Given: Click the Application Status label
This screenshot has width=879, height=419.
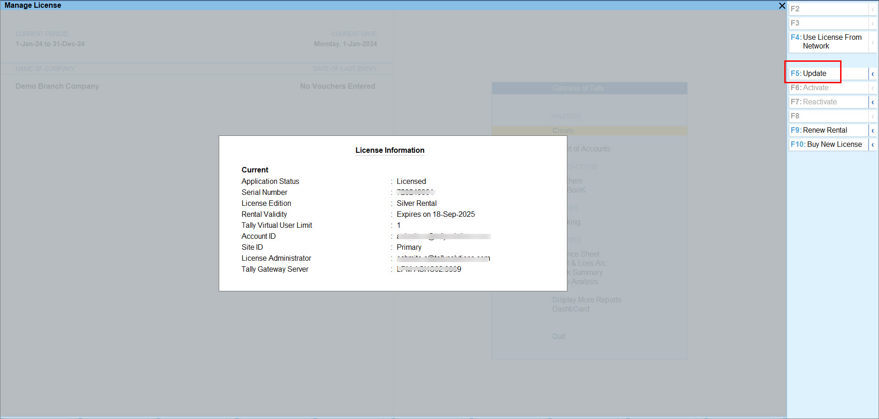Looking at the screenshot, I should 270,182.
